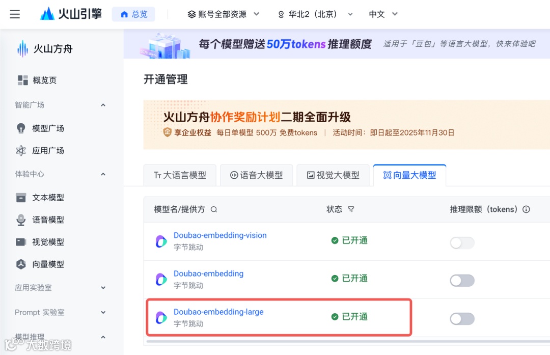Open the Doubao-embedding-vision model link
This screenshot has width=550, height=355.
point(220,235)
